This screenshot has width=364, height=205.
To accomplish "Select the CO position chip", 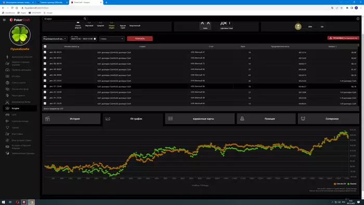I will [322, 27].
